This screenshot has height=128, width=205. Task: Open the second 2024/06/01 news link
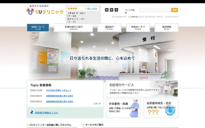point(60,101)
